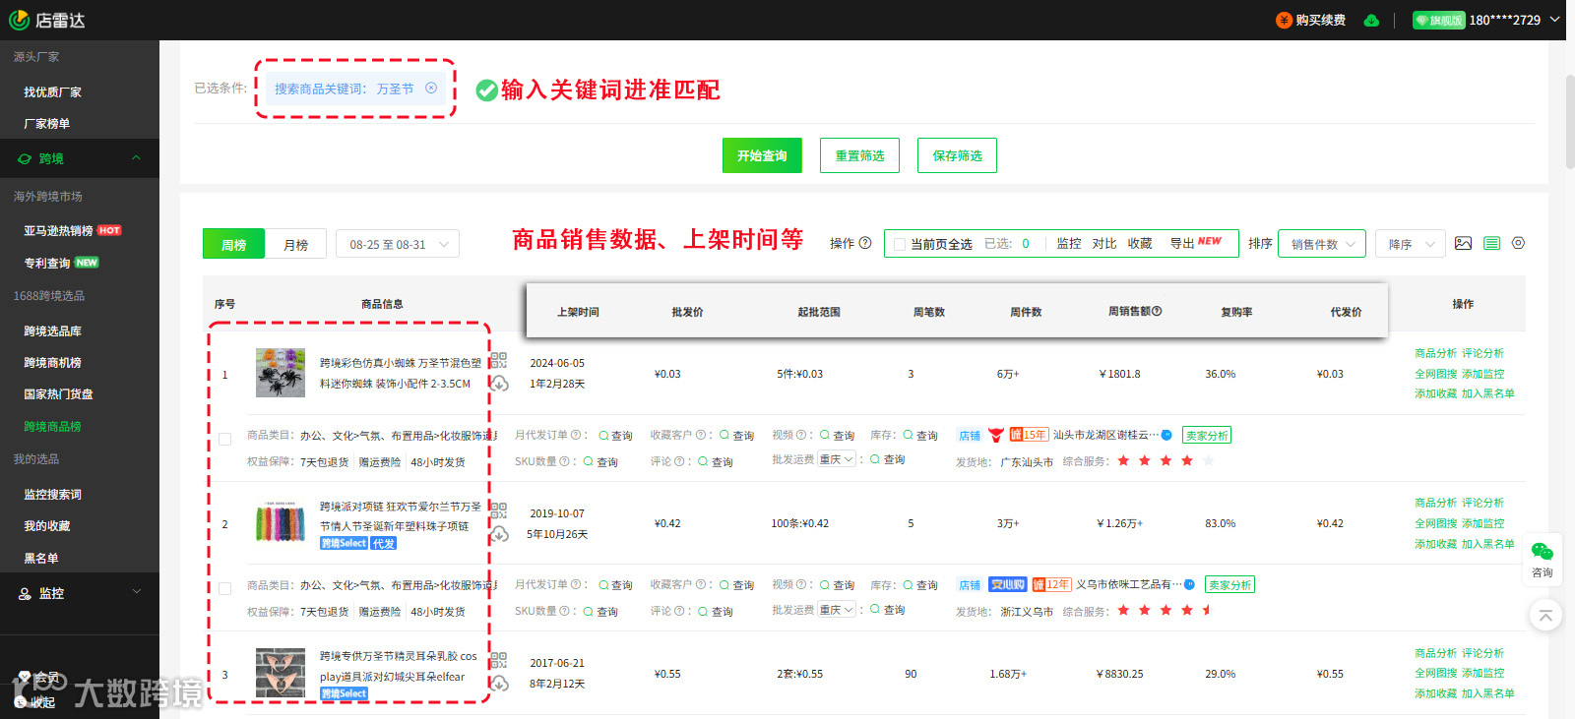Click SKU数量 help icon in row 1
Image resolution: width=1575 pixels, height=719 pixels.
564,461
